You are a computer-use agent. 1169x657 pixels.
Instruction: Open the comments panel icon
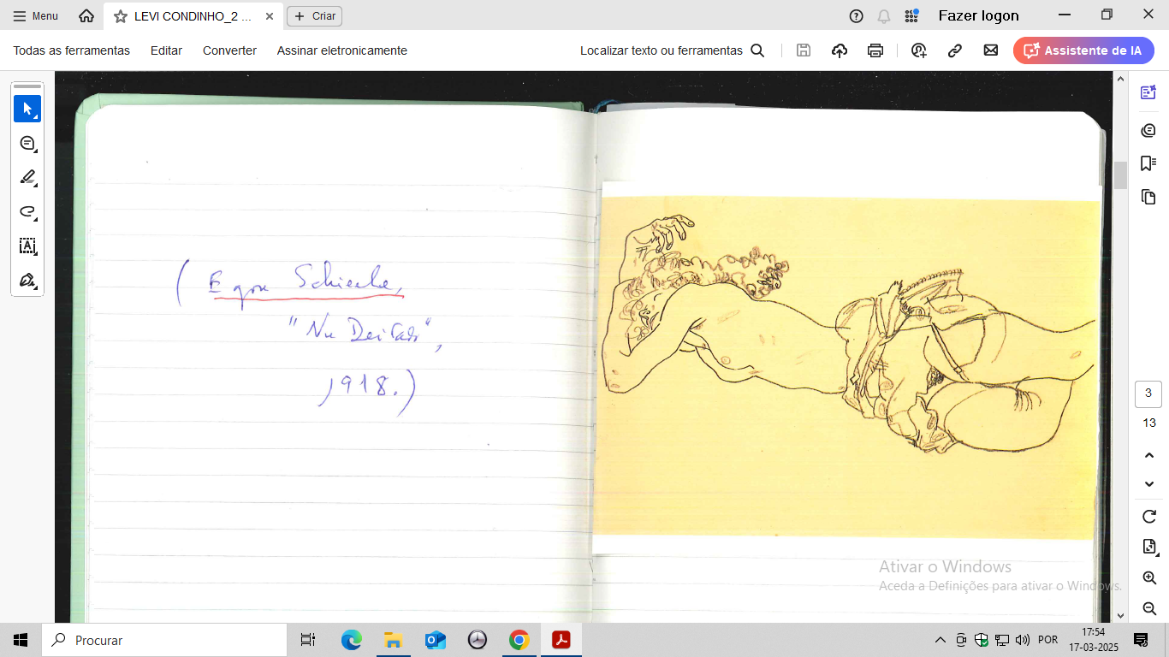1148,130
